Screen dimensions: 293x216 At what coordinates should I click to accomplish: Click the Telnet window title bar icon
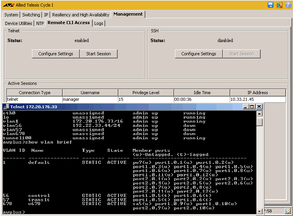[x=6, y=107]
